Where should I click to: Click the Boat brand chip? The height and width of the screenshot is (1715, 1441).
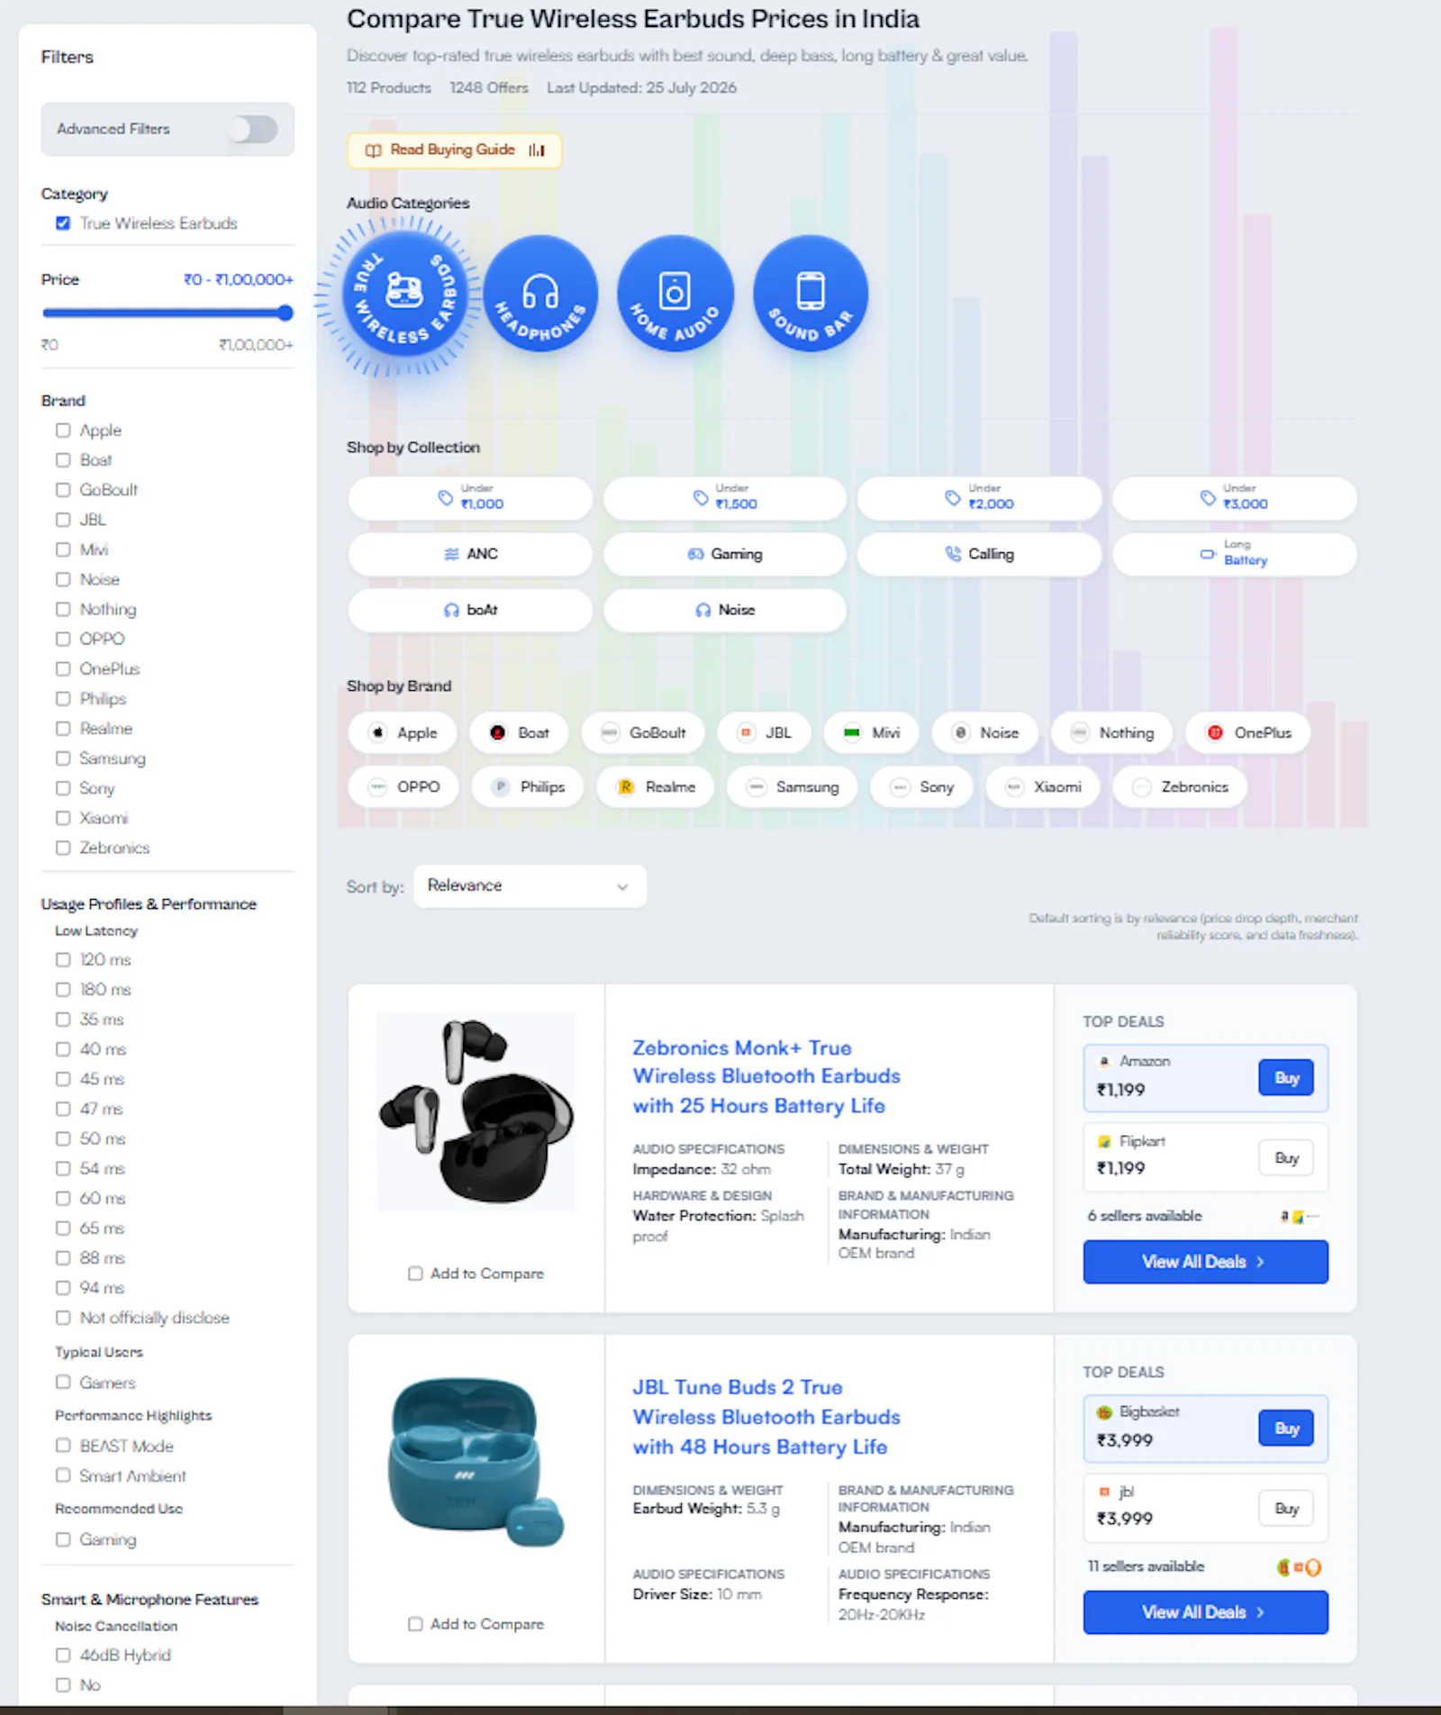tap(519, 732)
